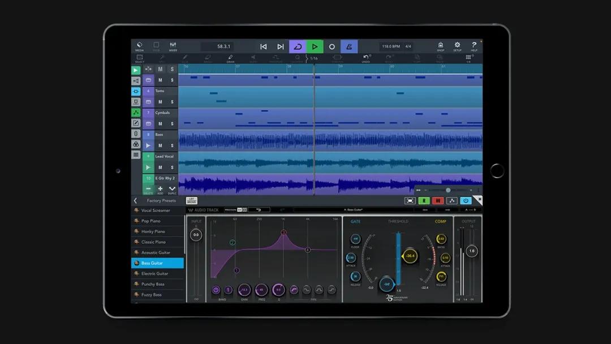Open the green inspector play icon
Image resolution: width=611 pixels, height=344 pixels.
tap(136, 71)
